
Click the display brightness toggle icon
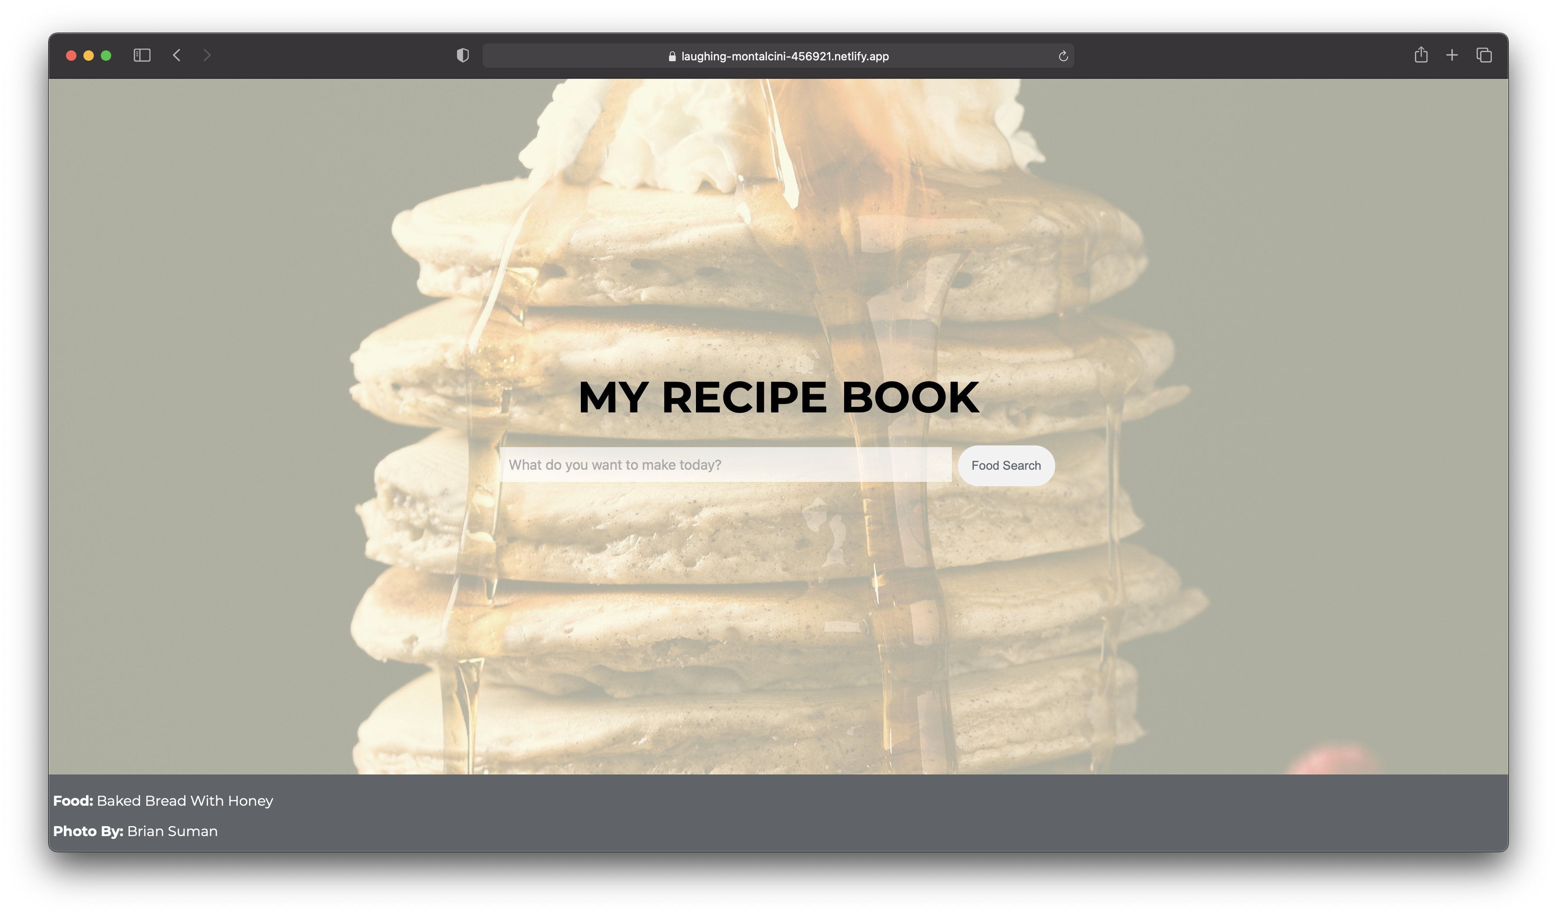tap(463, 56)
